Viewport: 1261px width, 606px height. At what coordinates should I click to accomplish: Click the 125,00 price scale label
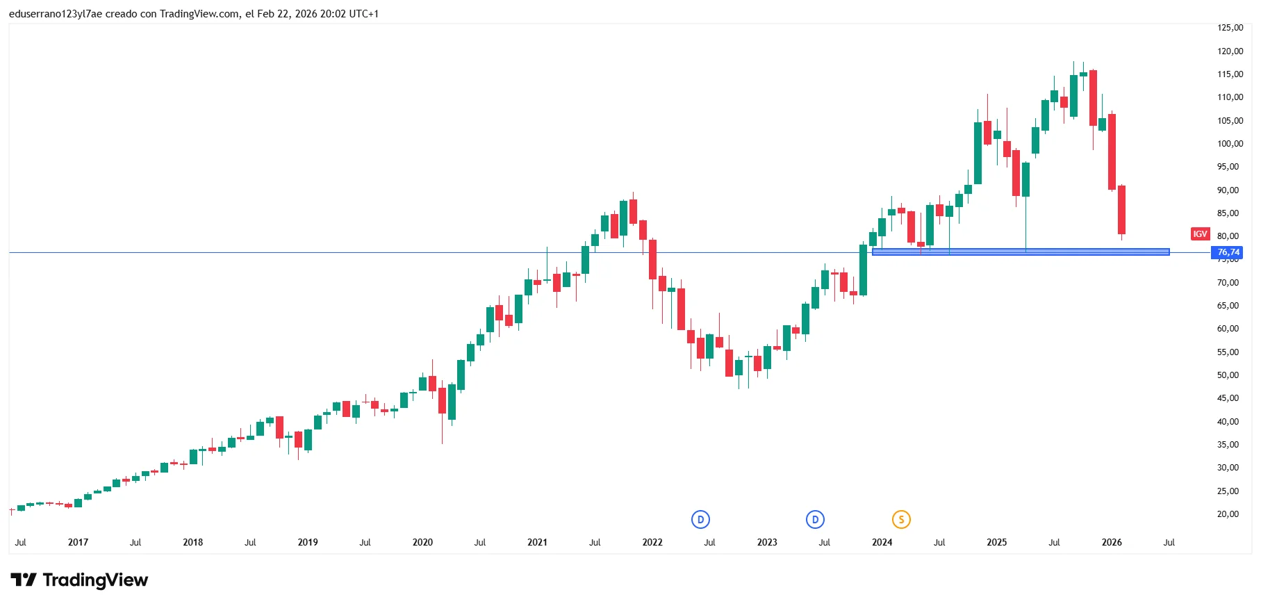(x=1230, y=28)
